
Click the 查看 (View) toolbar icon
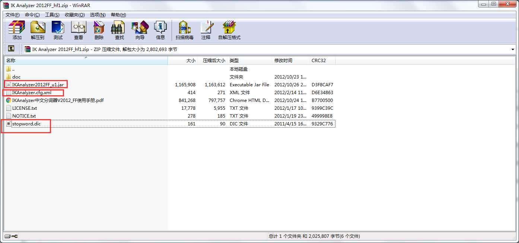[x=79, y=28]
